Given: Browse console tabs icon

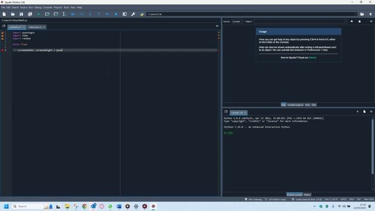Looking at the screenshot, I should [226, 111].
